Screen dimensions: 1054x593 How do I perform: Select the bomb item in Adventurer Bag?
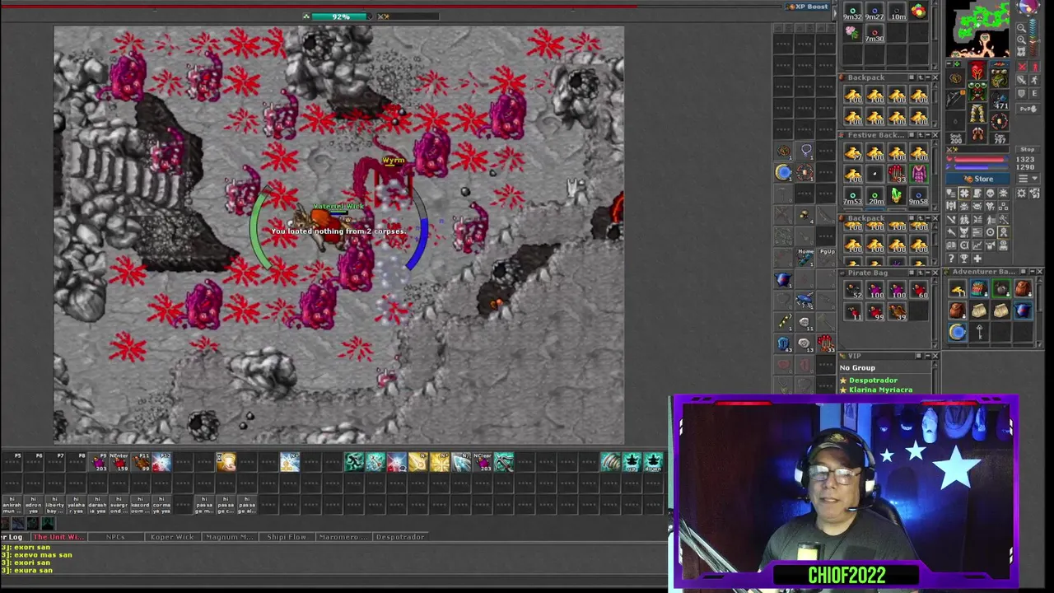(x=1000, y=289)
